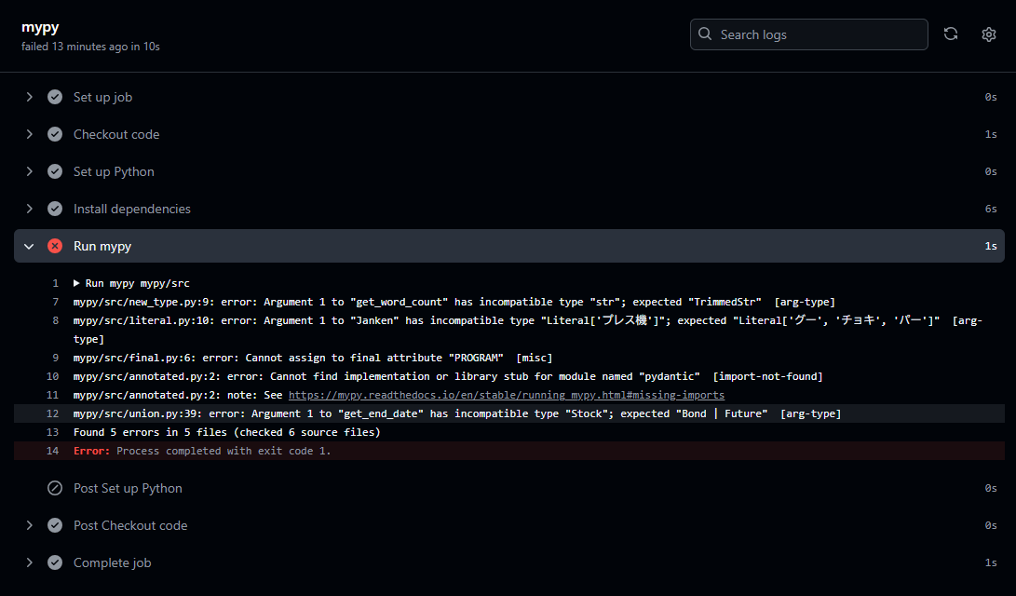
Task: Expand the Checkout code step
Action: click(x=29, y=133)
